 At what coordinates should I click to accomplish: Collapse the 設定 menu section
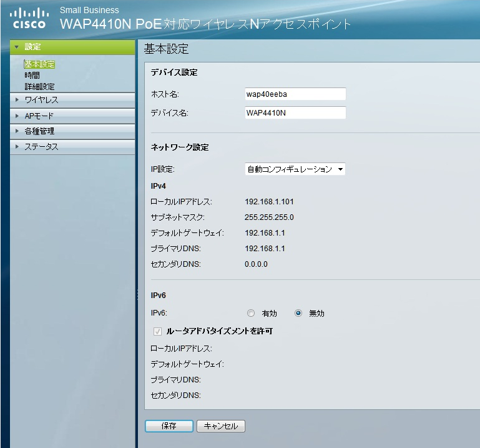(72, 47)
